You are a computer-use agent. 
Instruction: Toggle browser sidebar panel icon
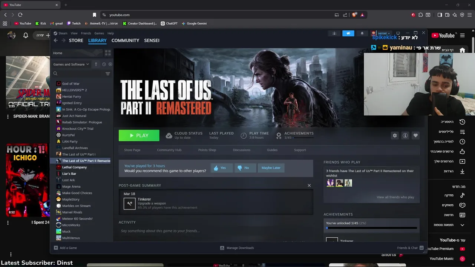440,15
